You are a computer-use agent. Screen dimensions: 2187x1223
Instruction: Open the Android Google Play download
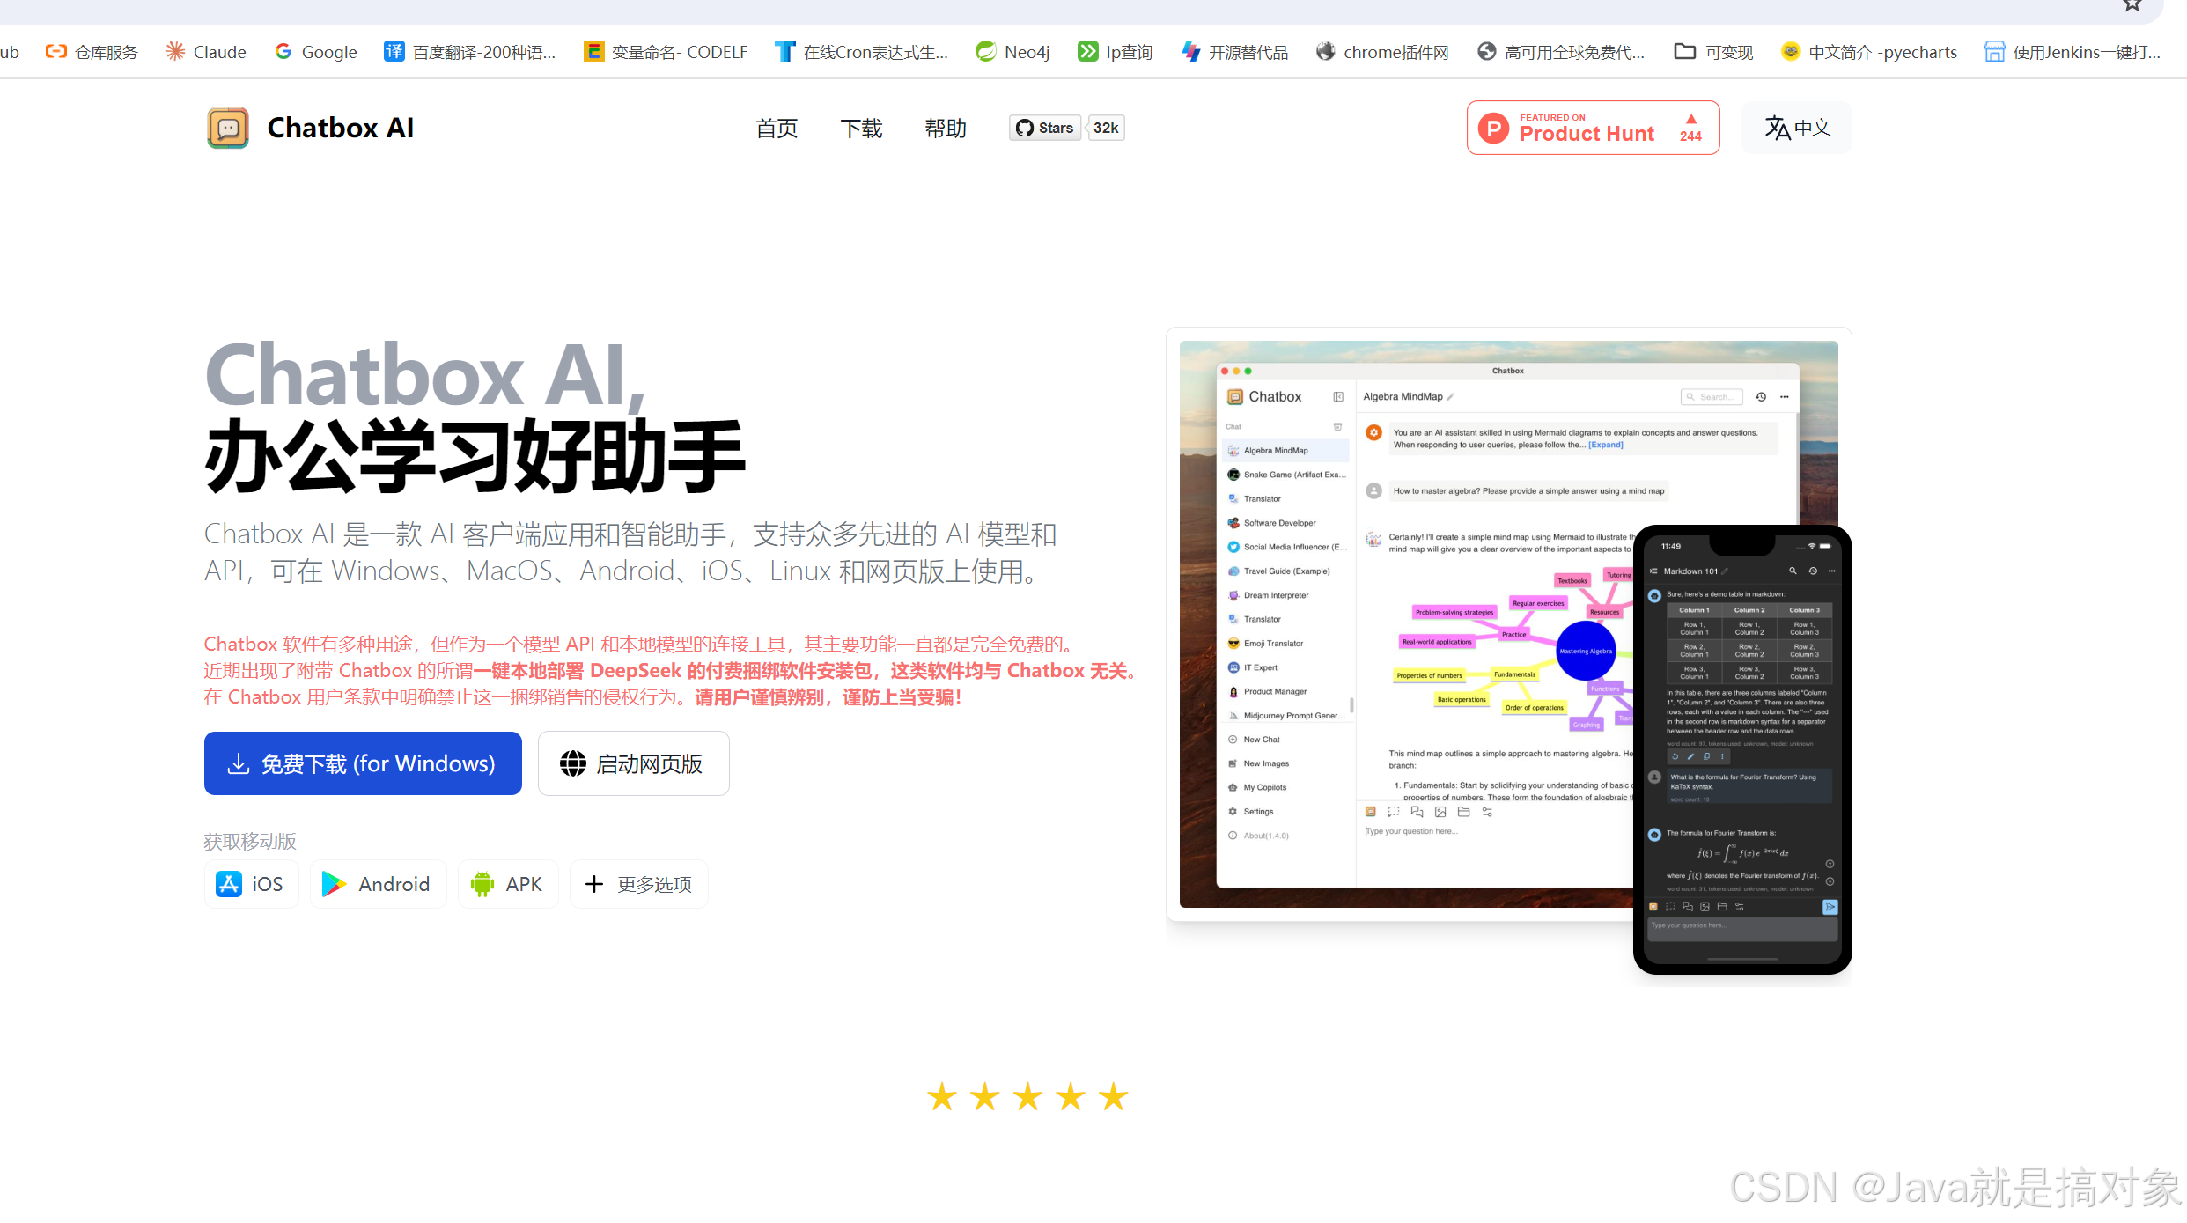point(378,884)
